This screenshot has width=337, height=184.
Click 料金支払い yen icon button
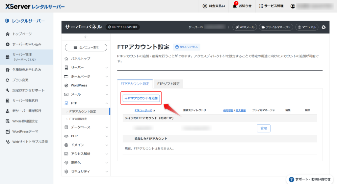click(x=214, y=6)
